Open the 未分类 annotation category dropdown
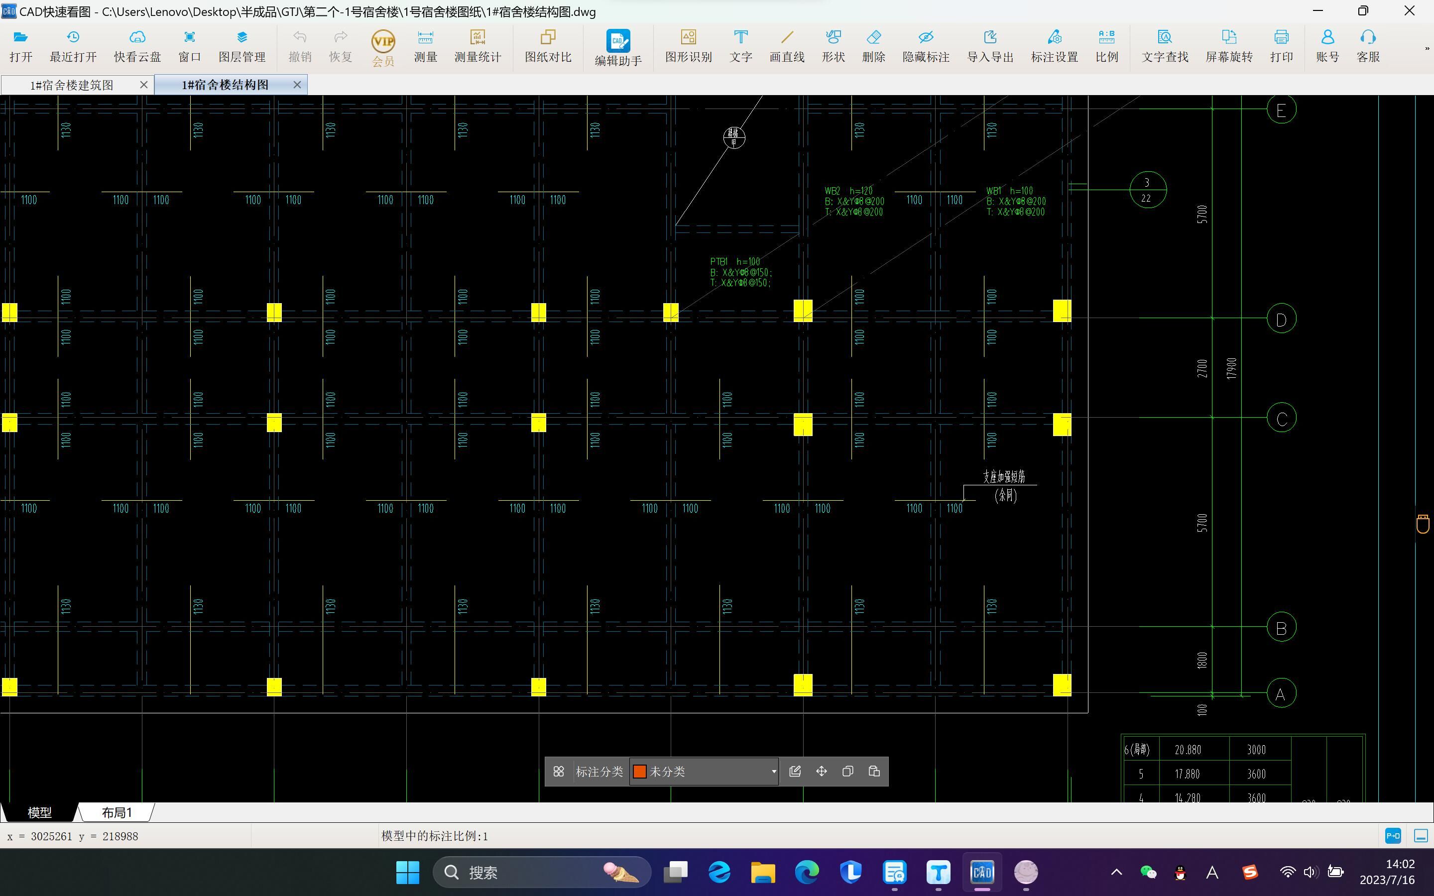This screenshot has width=1434, height=896. click(x=704, y=772)
